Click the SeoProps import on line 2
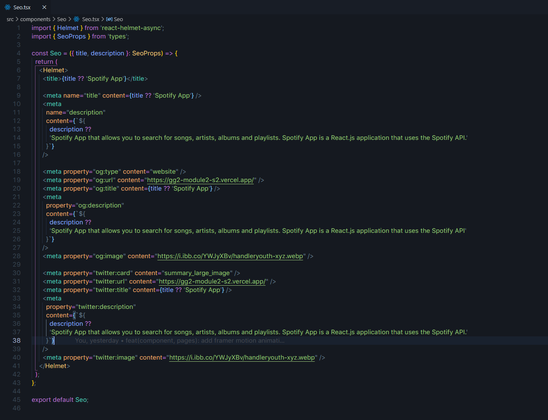 pyautogui.click(x=71, y=36)
